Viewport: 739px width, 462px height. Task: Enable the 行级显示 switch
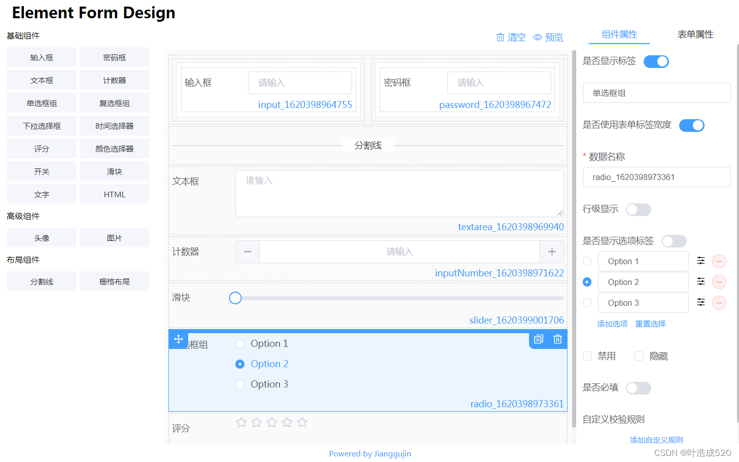click(639, 209)
